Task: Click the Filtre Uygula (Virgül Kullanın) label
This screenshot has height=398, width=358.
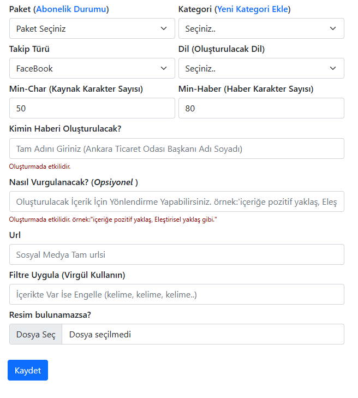Action: 67,275
